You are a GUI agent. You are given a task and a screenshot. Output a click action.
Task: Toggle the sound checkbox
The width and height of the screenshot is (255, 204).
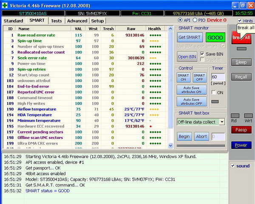coord(233,166)
